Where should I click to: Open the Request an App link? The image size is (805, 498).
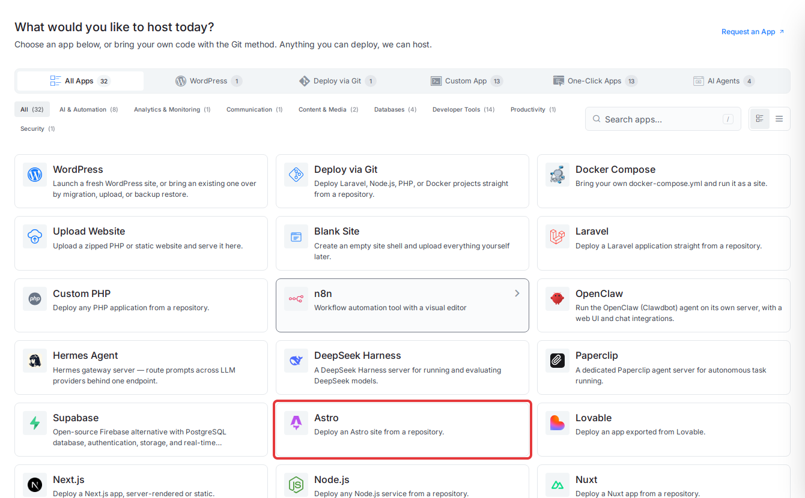tap(753, 32)
